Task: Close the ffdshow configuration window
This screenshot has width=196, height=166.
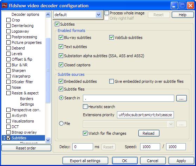Action: tap(190, 6)
